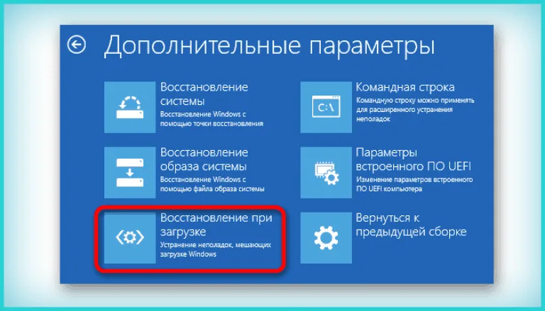This screenshot has height=311, width=545.
Task: Click text "Устранение неполадок, мешающих загрузке Windows"
Action: click(215, 249)
